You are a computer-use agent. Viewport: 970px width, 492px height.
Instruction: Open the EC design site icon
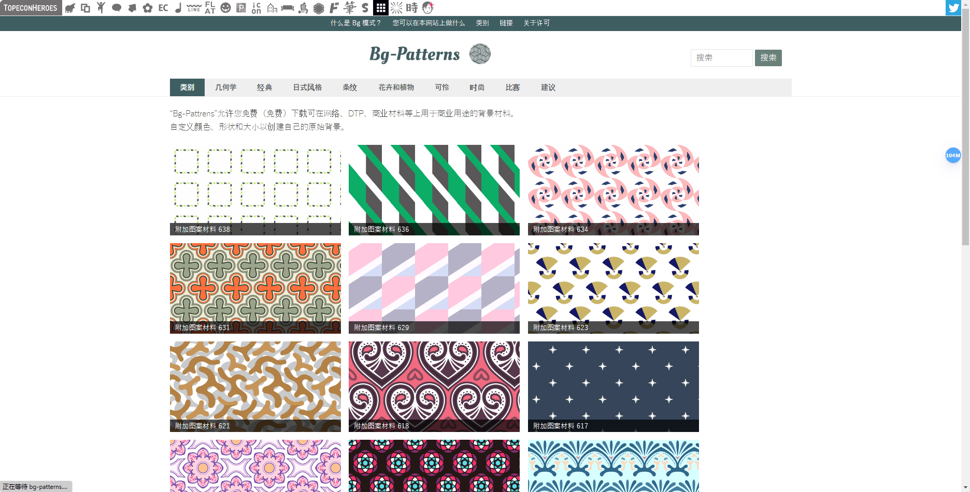pos(163,8)
